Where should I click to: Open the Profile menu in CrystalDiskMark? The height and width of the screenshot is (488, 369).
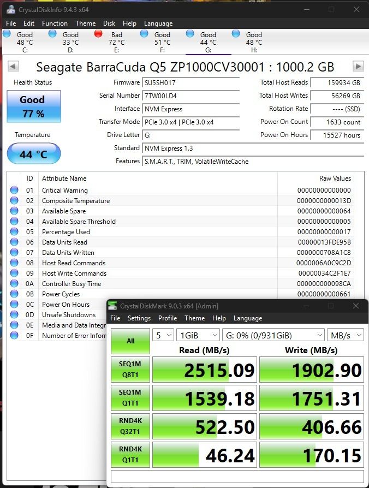coord(168,318)
